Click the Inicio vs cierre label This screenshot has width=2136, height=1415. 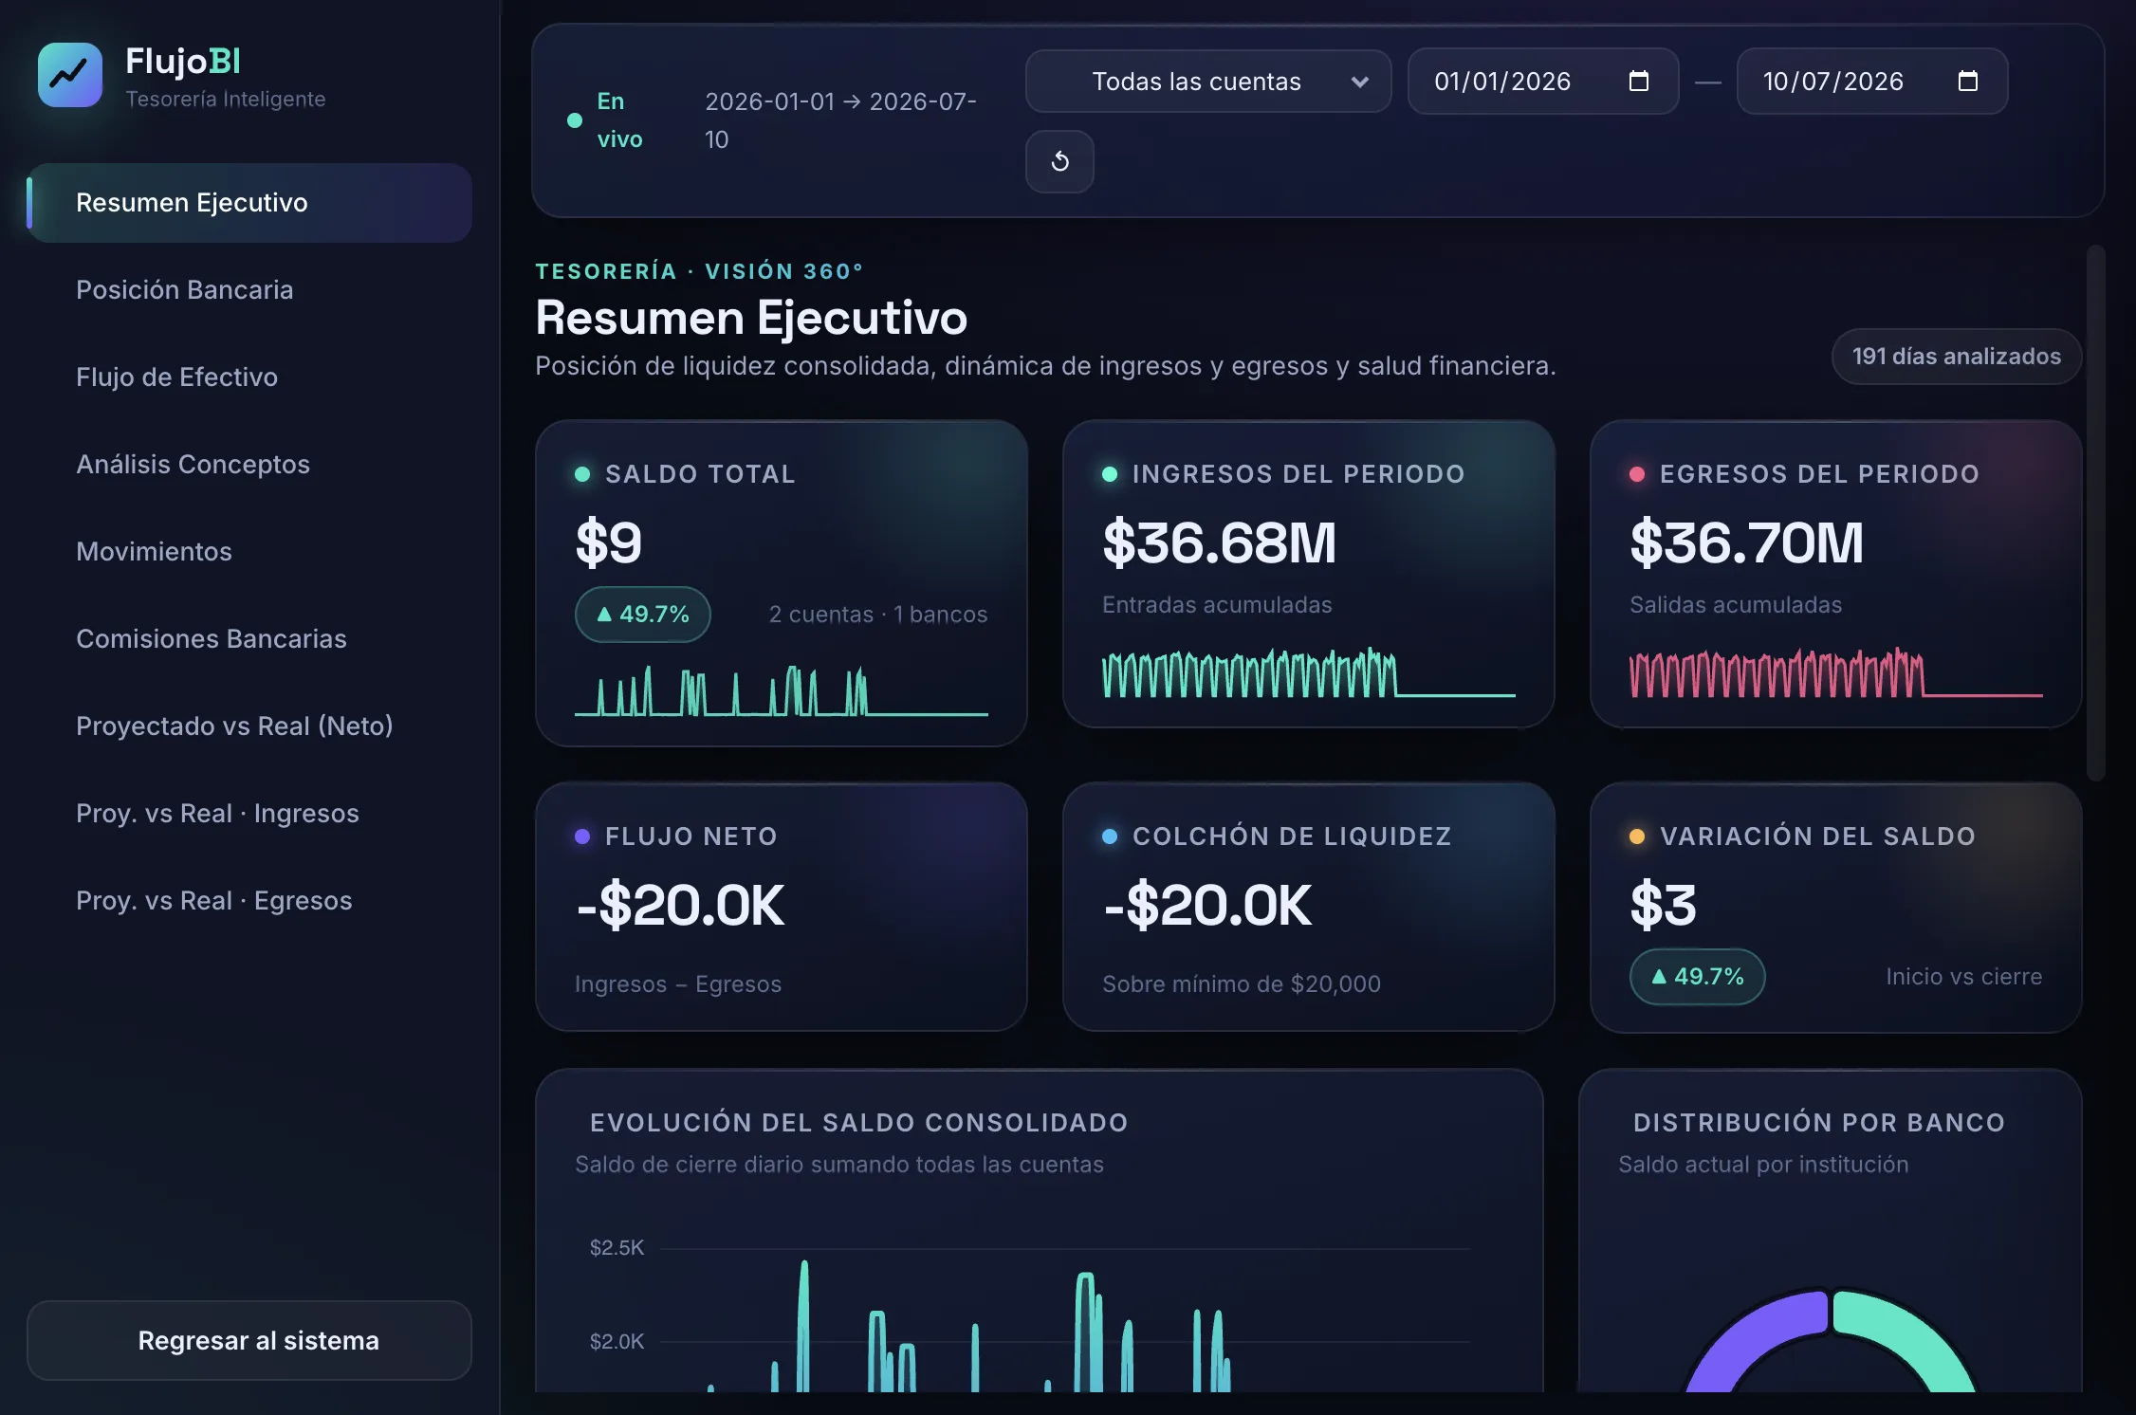[x=1964, y=977]
